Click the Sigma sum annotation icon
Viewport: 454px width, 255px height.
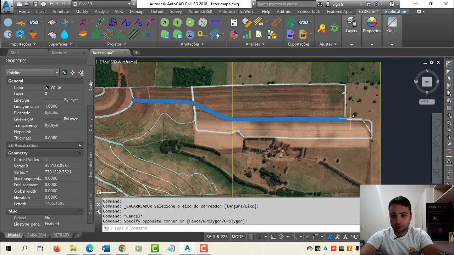[190, 34]
